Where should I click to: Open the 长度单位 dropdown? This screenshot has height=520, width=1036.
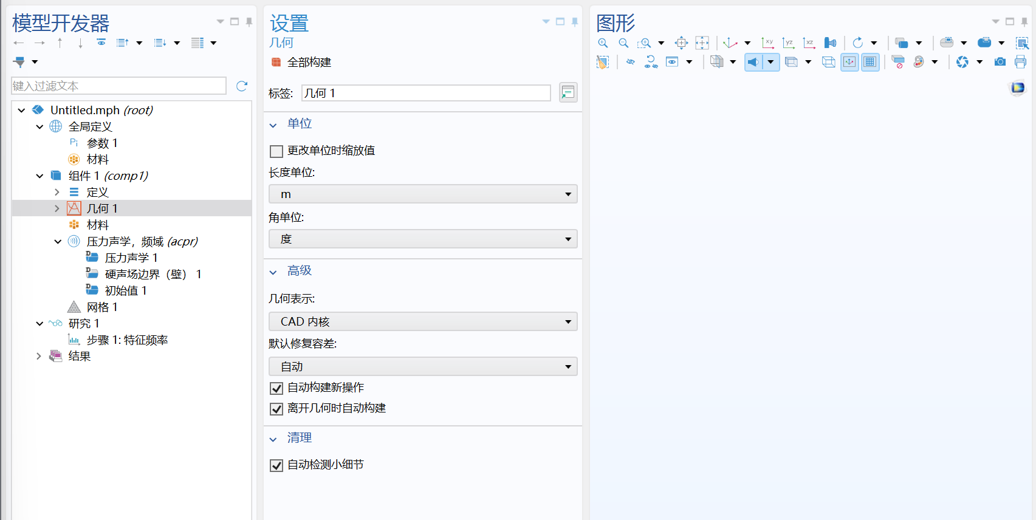423,194
